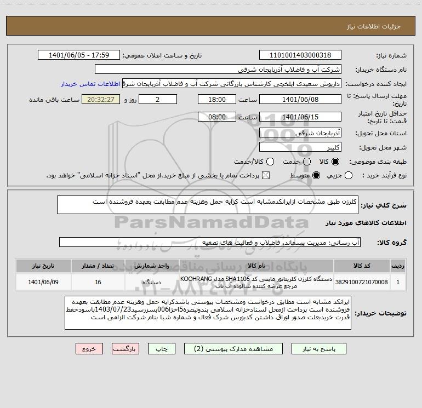Click goods group field آب رسانی
This screenshot has width=422, height=408.
point(210,242)
